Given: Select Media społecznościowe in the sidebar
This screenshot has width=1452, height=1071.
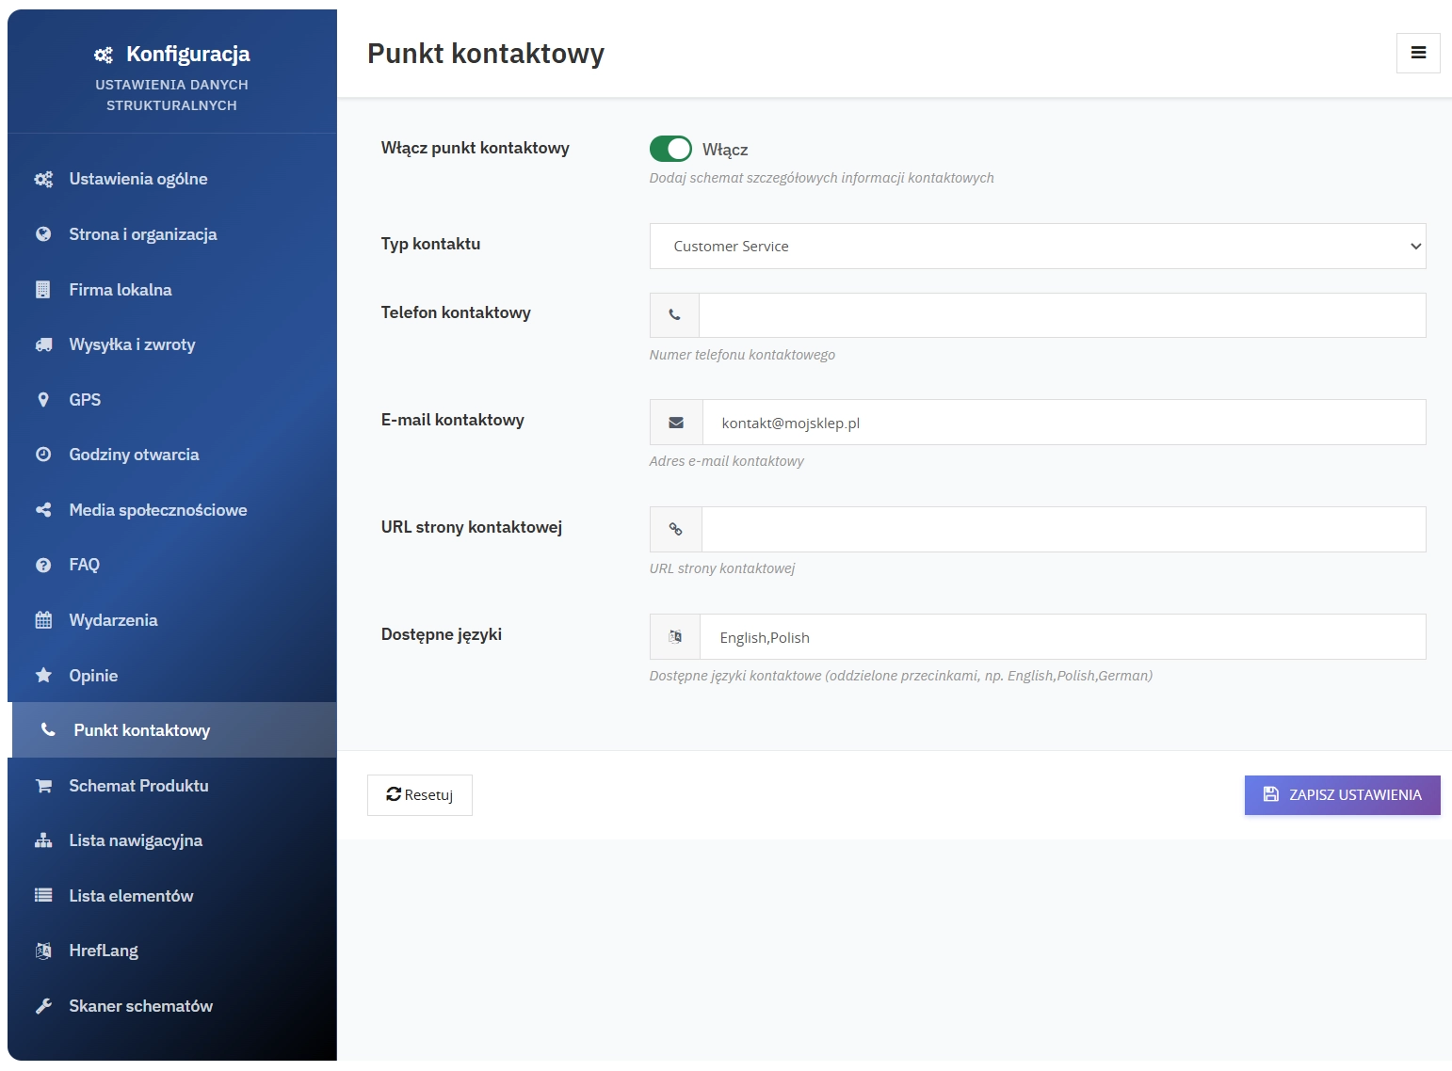Looking at the screenshot, I should point(157,510).
